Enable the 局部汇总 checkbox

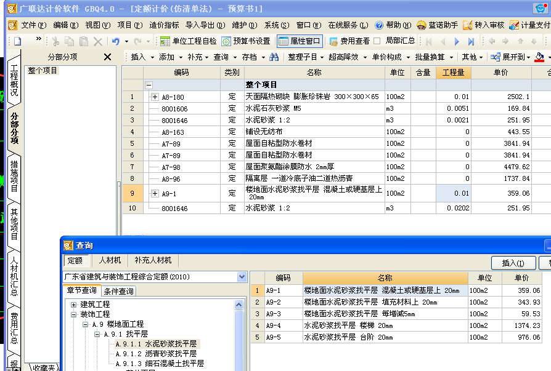(377, 41)
